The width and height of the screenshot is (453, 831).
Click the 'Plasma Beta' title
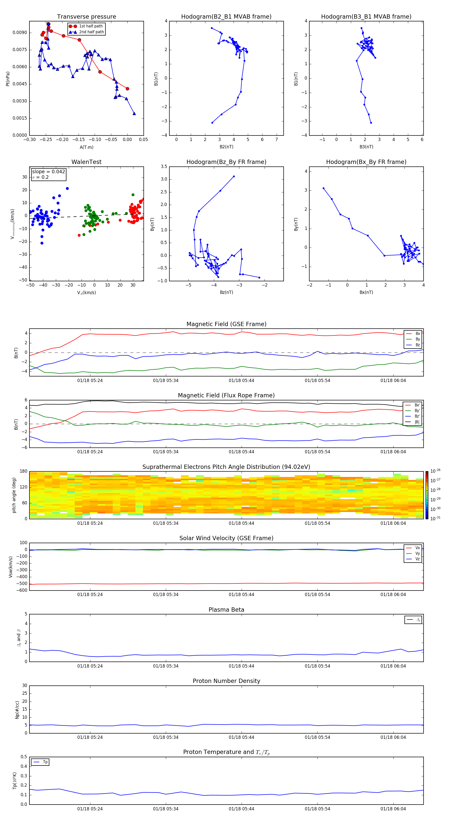point(226,610)
